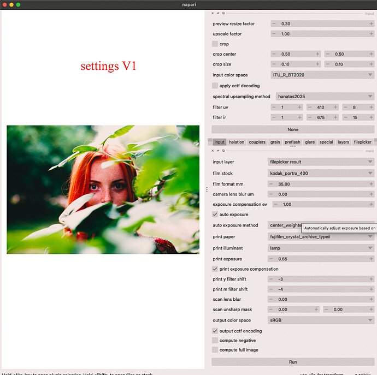Screen dimensions: 377x375
Task: Click the Run button
Action: click(293, 362)
